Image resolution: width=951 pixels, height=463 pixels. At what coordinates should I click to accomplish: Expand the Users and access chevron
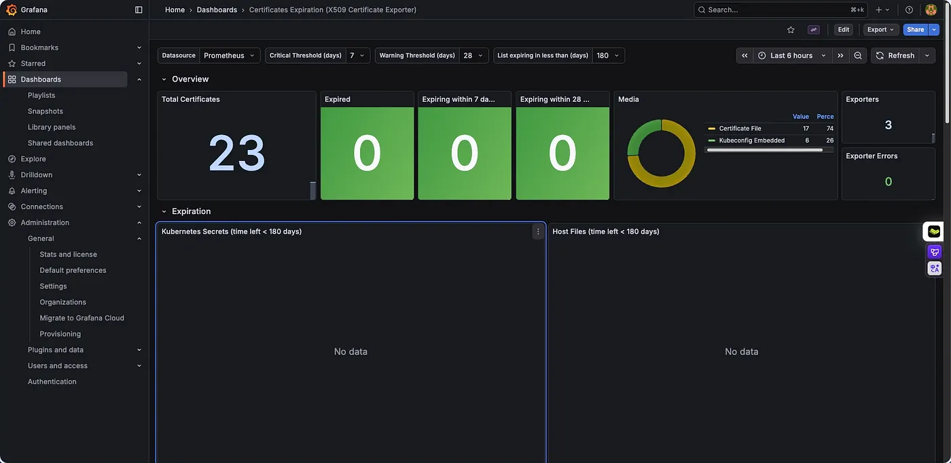(x=139, y=366)
